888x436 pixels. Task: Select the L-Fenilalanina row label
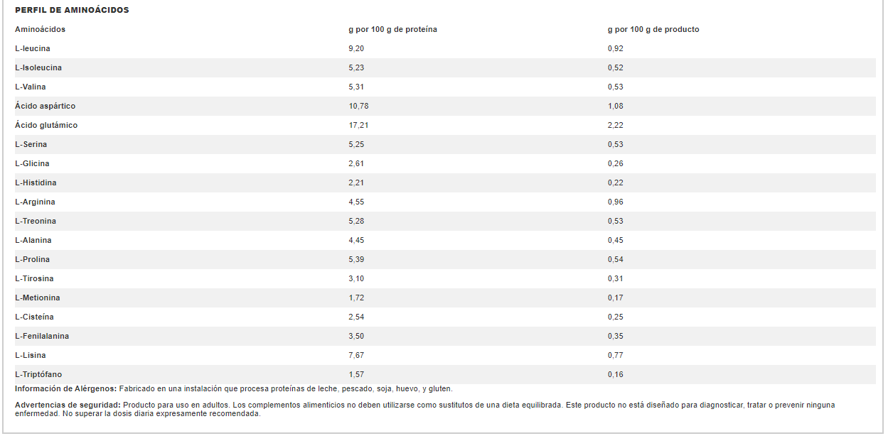[x=42, y=336]
